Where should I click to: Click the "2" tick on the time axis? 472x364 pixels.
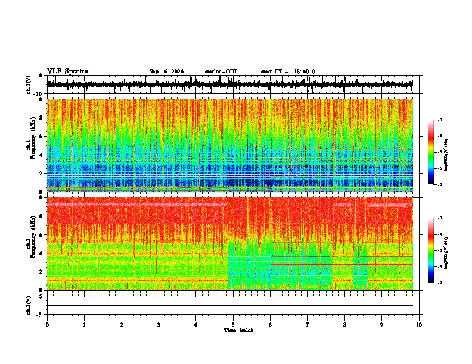tap(122, 325)
